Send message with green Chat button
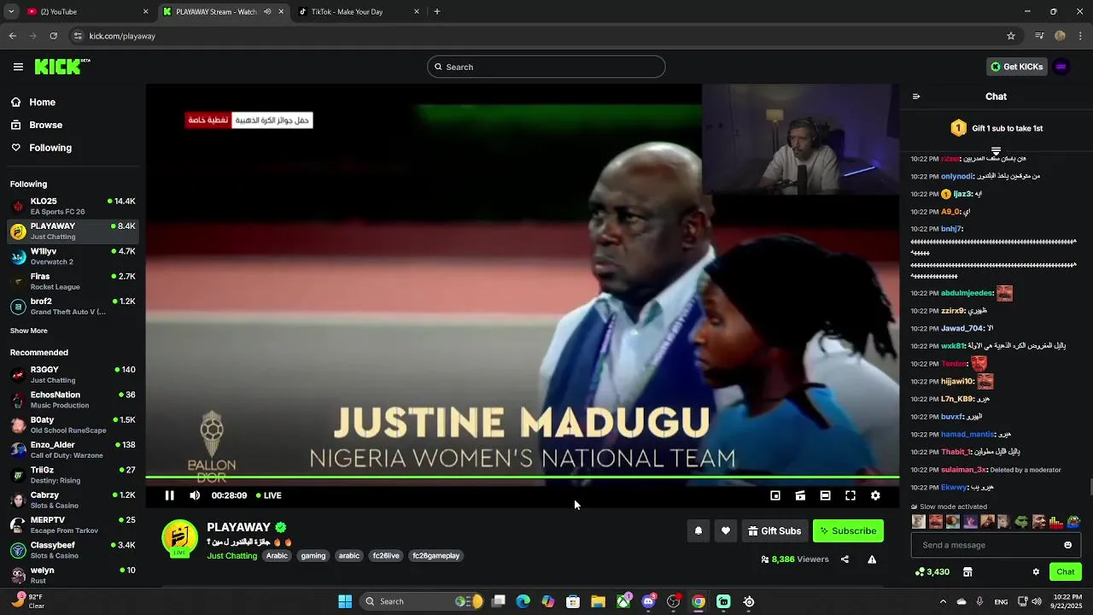 1066,572
